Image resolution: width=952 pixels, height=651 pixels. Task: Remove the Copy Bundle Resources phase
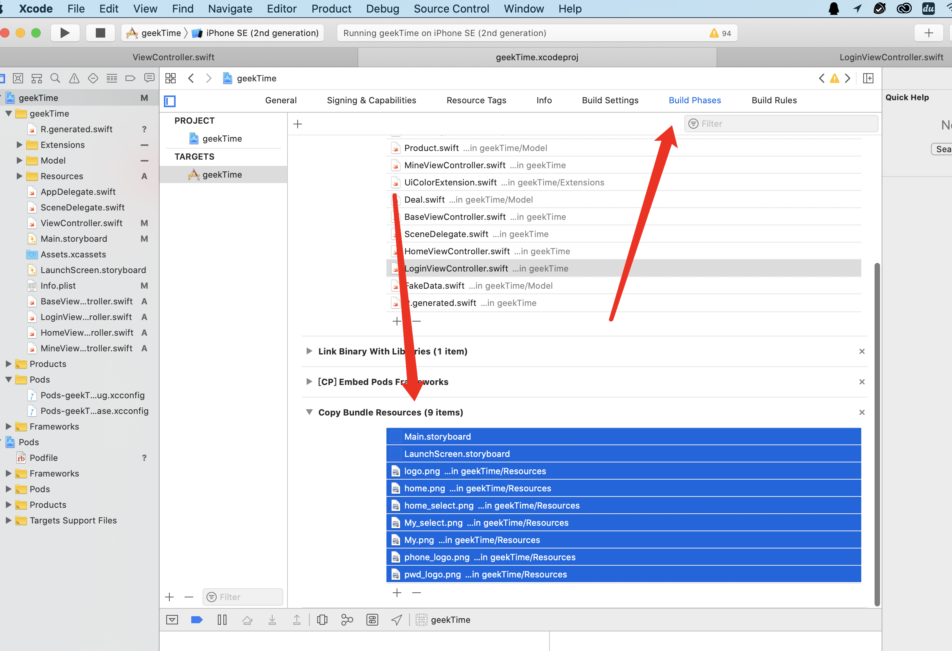point(862,412)
